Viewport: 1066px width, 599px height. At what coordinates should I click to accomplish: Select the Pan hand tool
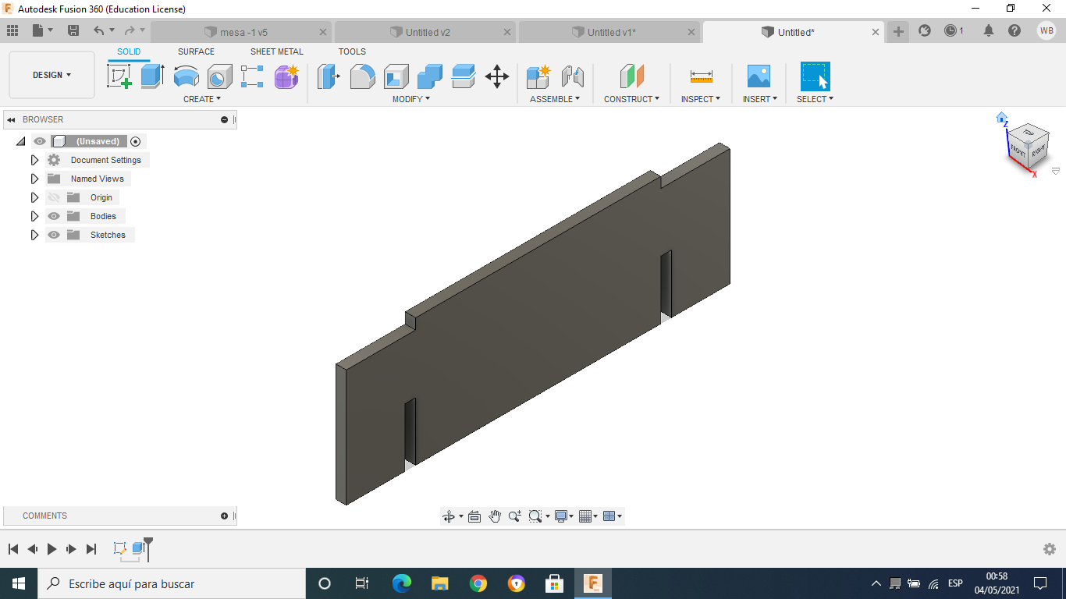(495, 516)
